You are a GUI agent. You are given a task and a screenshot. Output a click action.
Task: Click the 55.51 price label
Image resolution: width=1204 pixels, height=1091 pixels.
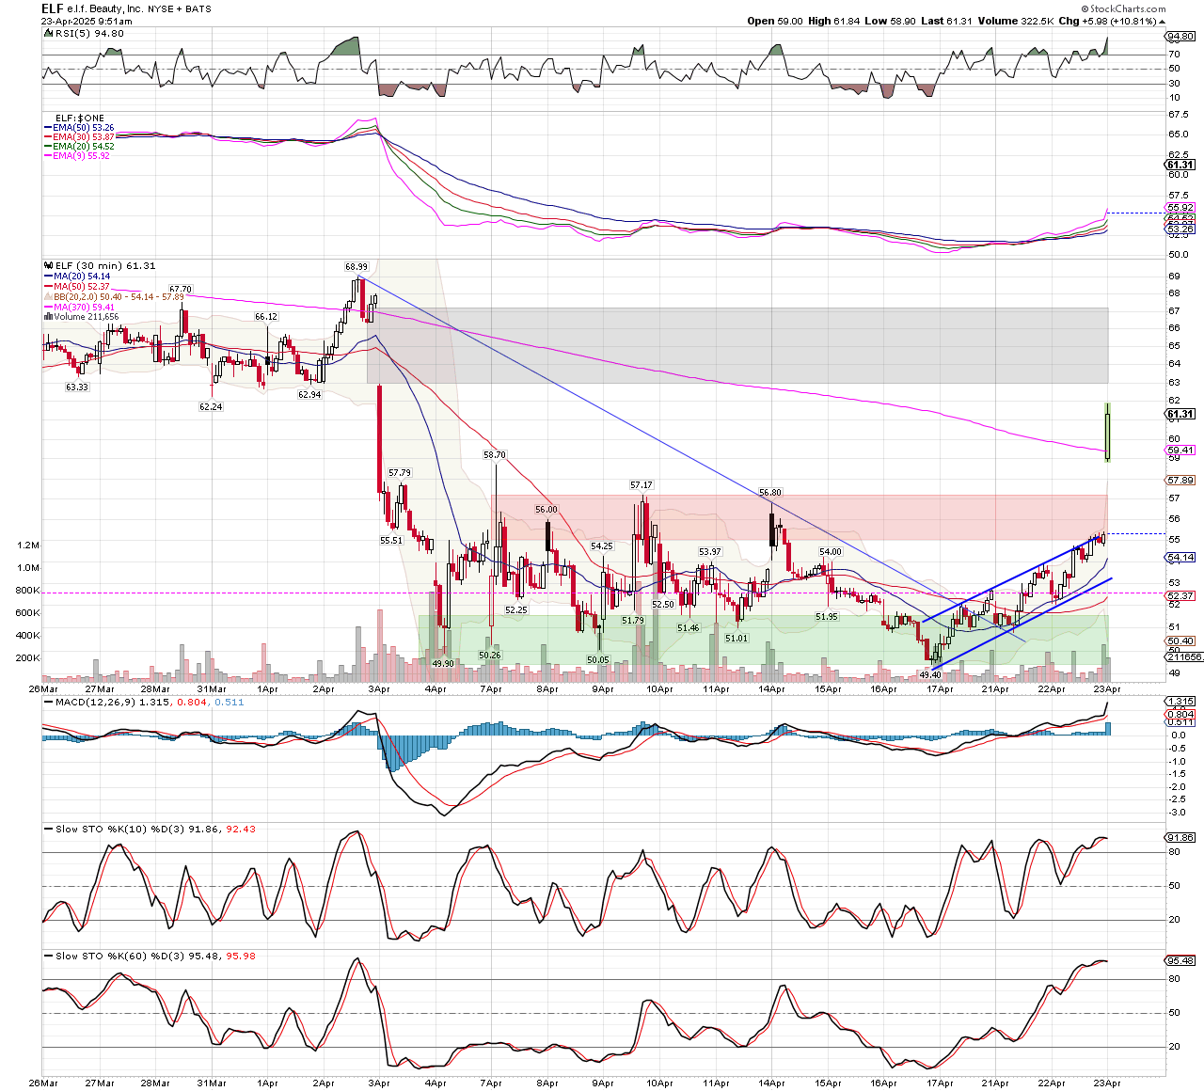391,541
